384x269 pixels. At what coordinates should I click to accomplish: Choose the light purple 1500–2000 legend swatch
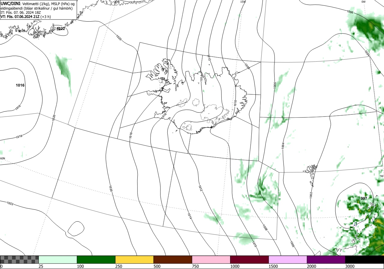tap(288, 259)
